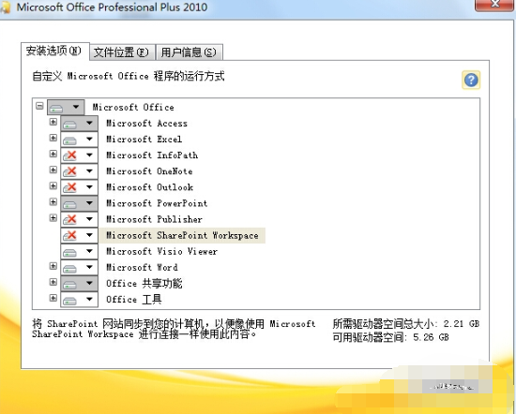Click the 可用驱动器空间 5.26 GB text
The image size is (516, 414).
[x=390, y=337]
